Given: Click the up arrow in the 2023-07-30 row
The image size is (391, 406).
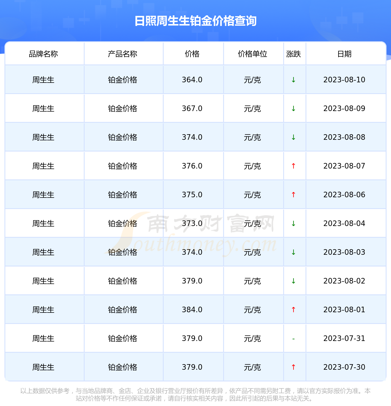Looking at the screenshot, I should pyautogui.click(x=294, y=367).
